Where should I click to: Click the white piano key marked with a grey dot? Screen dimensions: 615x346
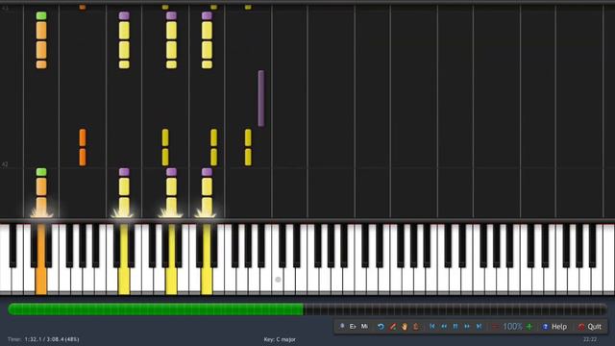pos(278,280)
